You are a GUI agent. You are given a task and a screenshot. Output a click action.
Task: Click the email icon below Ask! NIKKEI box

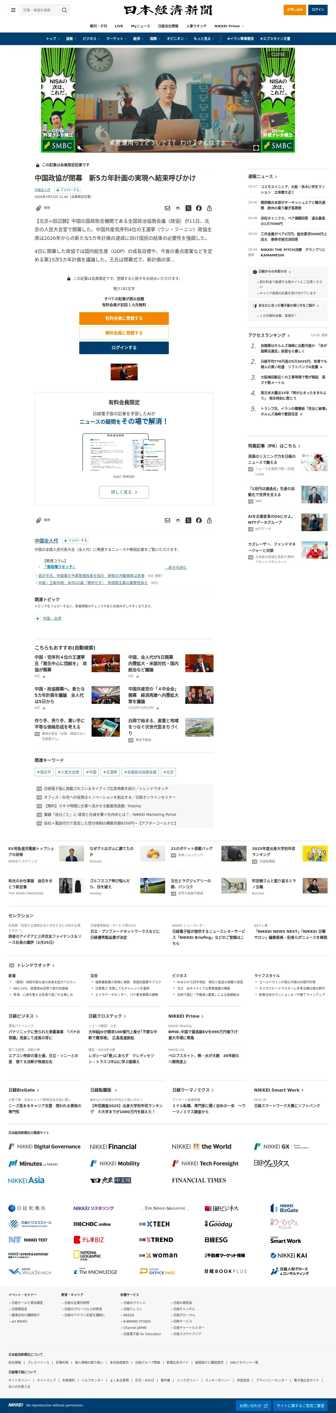click(x=167, y=520)
